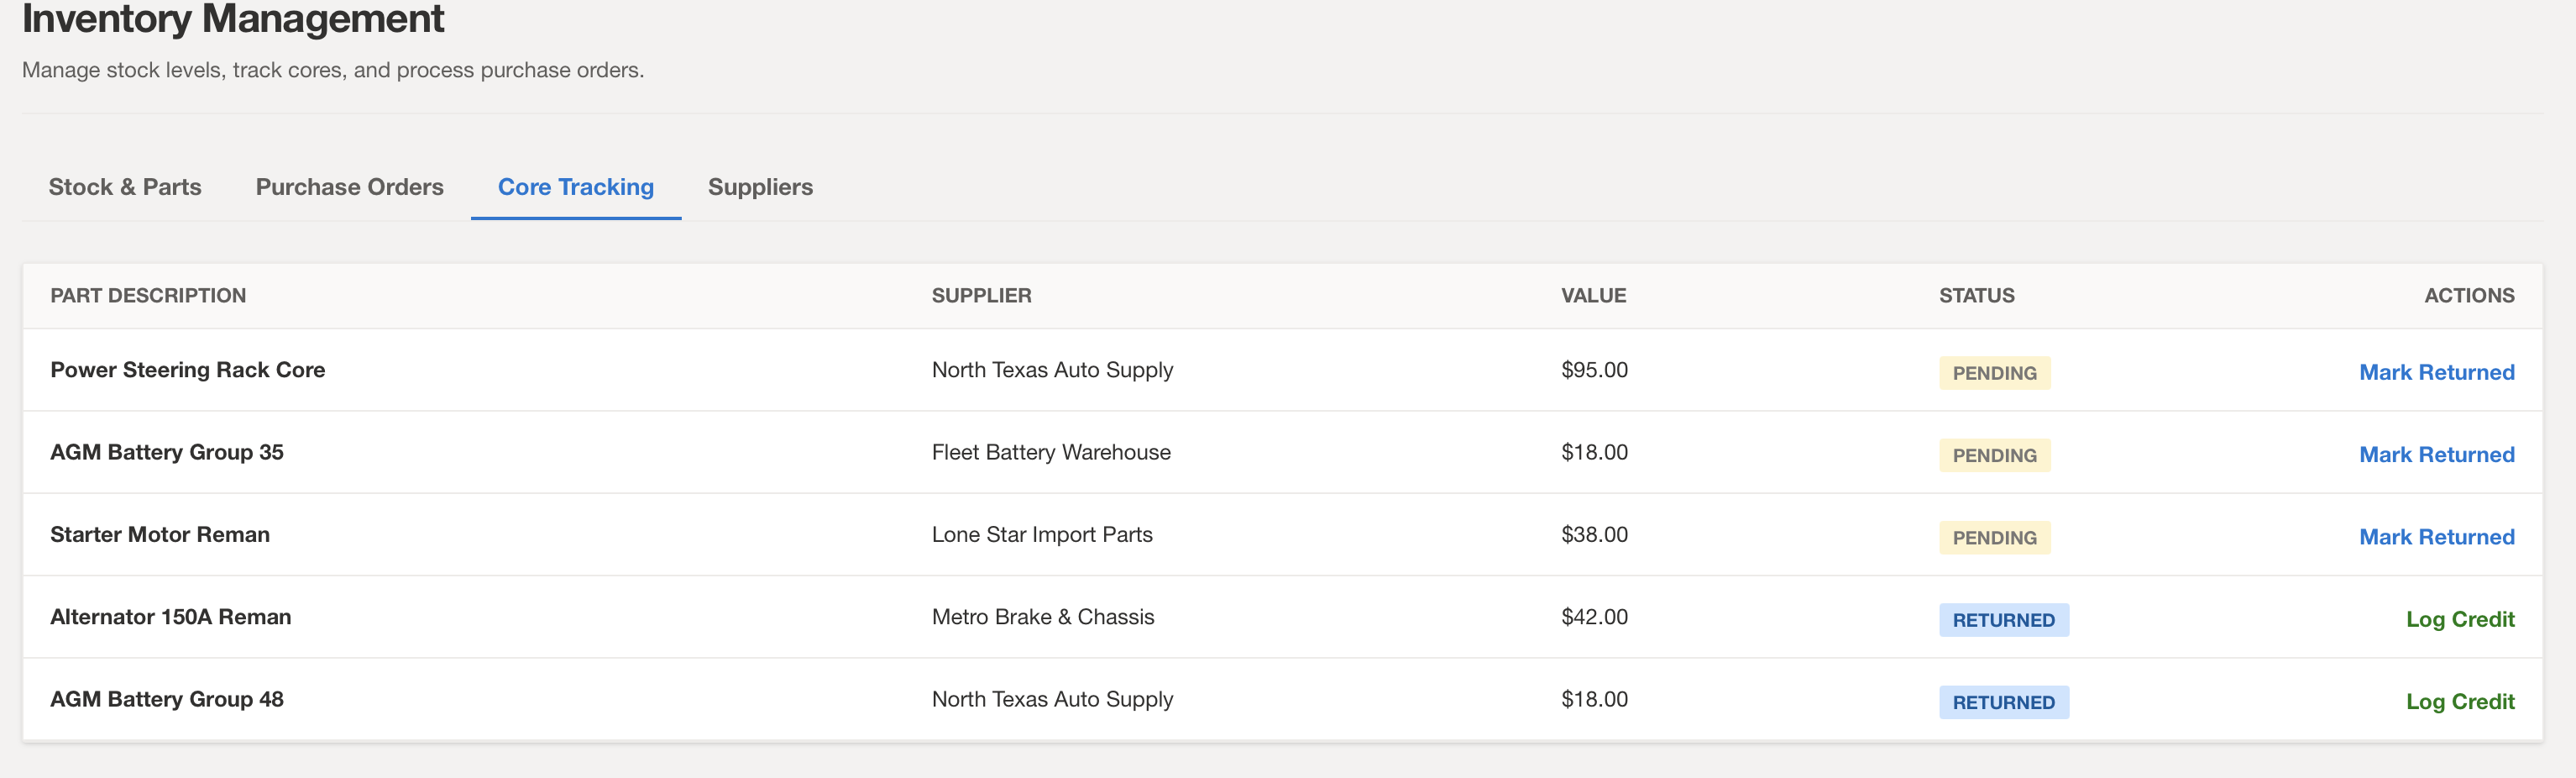Mark AGM Battery Group 35 returned
Image resolution: width=2576 pixels, height=778 pixels.
pyautogui.click(x=2436, y=454)
